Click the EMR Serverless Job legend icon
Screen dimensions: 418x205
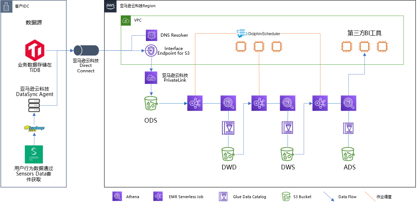tap(158, 196)
